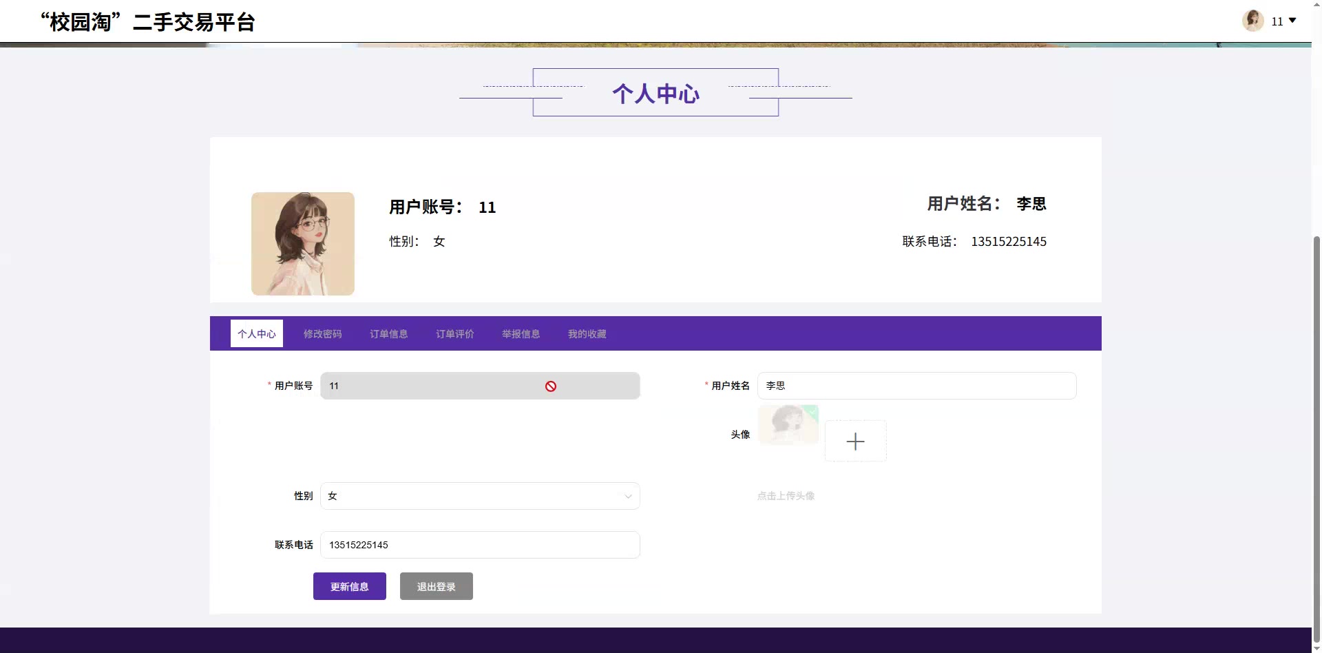Go to the 订单评价 tab
Screen dimensions: 1322x653
click(454, 334)
